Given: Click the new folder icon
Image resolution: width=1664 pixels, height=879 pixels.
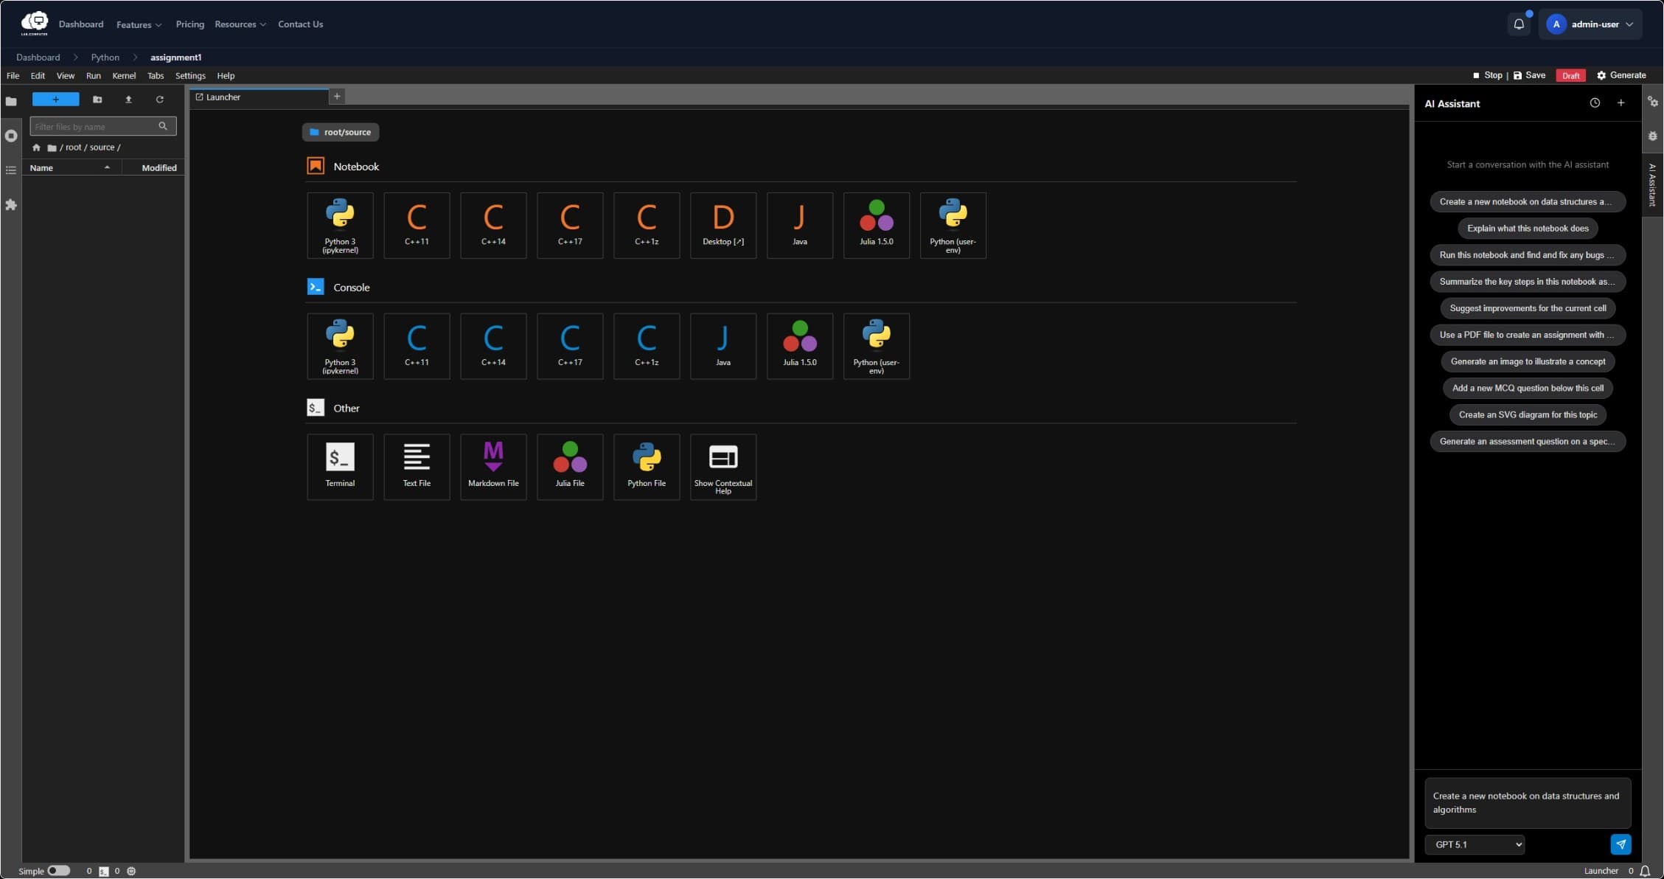Looking at the screenshot, I should point(97,100).
